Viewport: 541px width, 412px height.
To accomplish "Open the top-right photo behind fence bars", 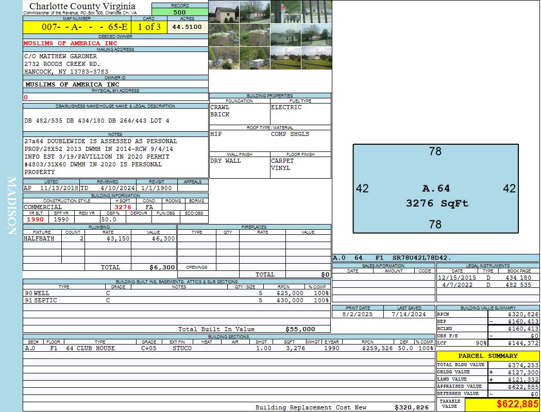I will point(316,11).
